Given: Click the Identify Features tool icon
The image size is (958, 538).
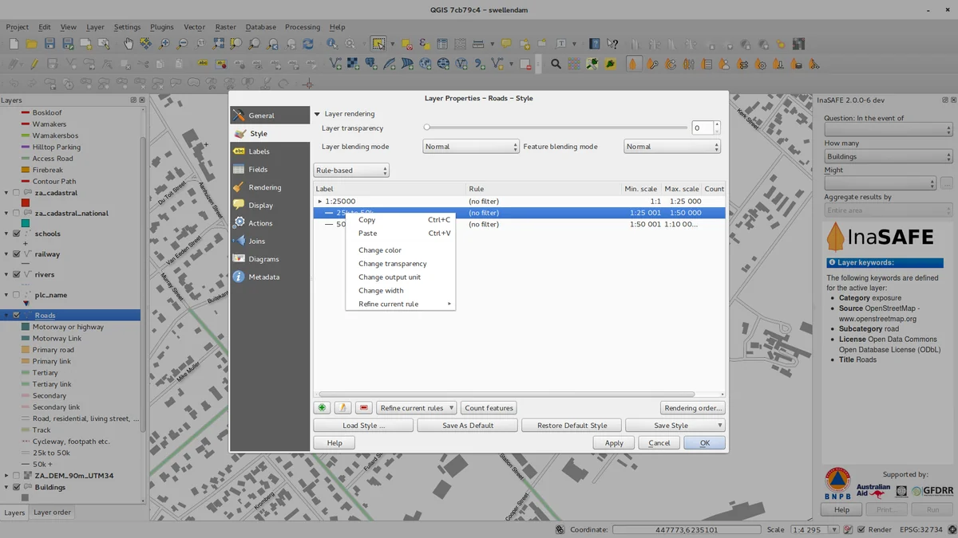Looking at the screenshot, I should coord(332,44).
